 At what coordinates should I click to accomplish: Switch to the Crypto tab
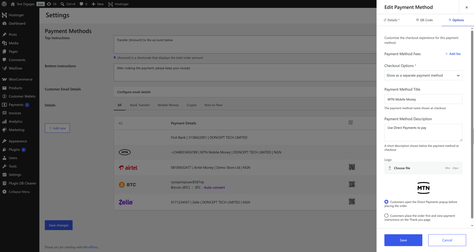tap(192, 105)
